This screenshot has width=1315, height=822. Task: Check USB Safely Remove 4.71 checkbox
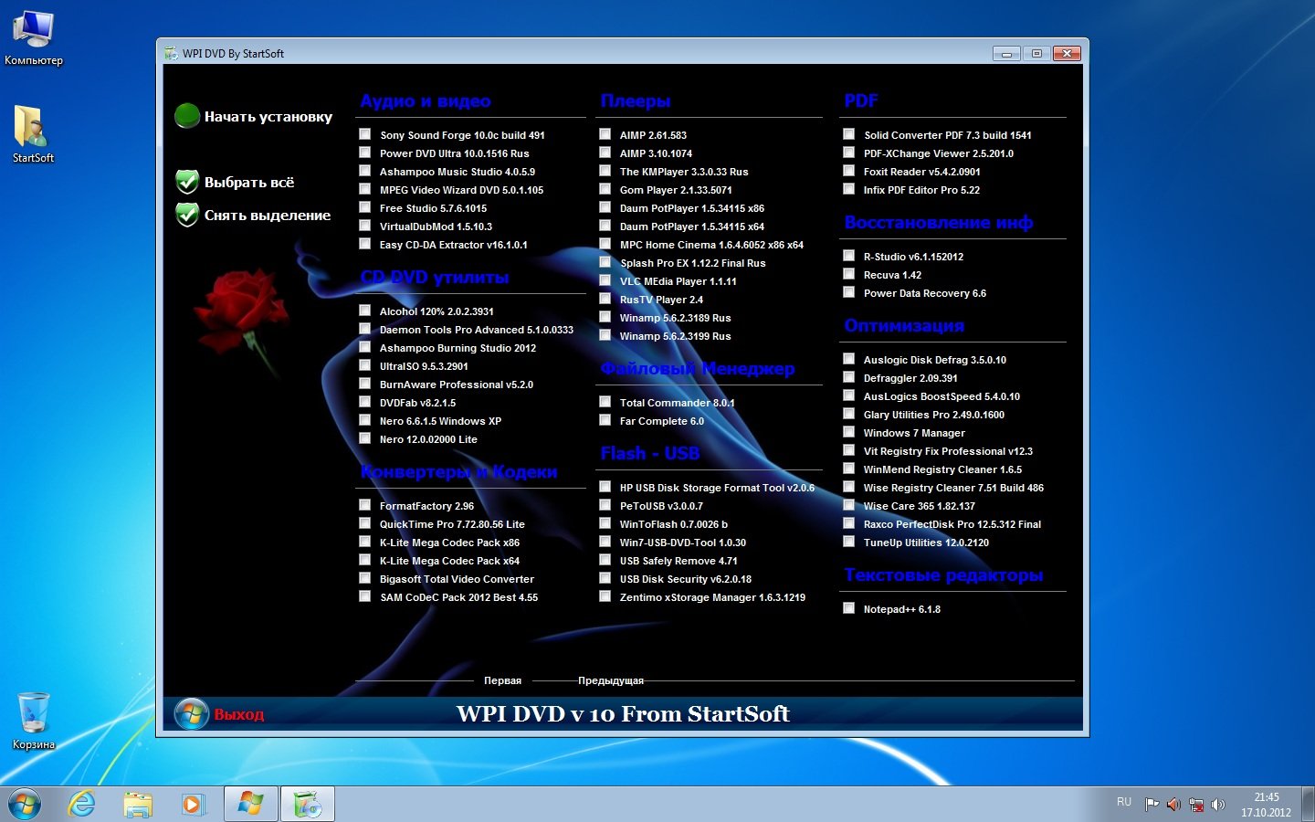[x=605, y=559]
